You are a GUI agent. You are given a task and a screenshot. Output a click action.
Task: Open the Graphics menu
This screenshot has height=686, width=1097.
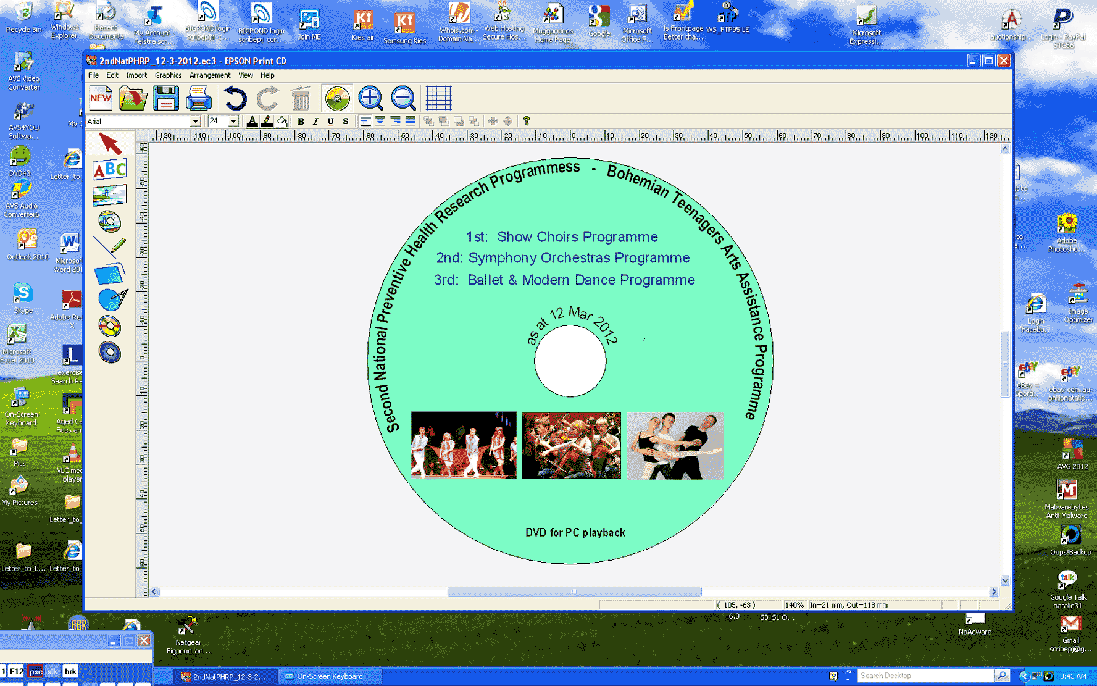coord(168,75)
